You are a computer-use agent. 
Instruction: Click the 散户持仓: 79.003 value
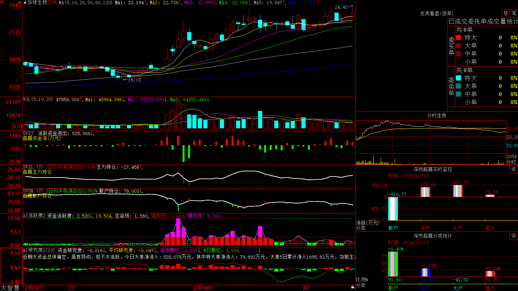tap(119, 191)
